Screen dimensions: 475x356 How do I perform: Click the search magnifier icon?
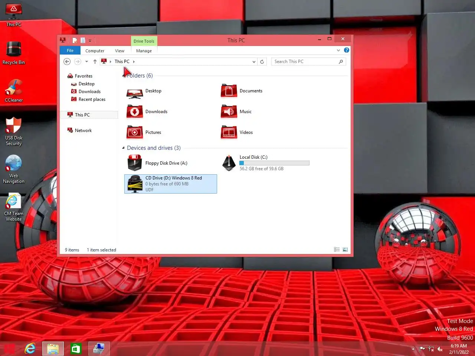tap(341, 62)
